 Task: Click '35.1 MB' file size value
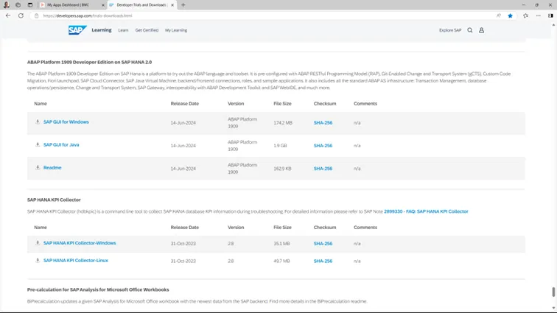tap(281, 243)
